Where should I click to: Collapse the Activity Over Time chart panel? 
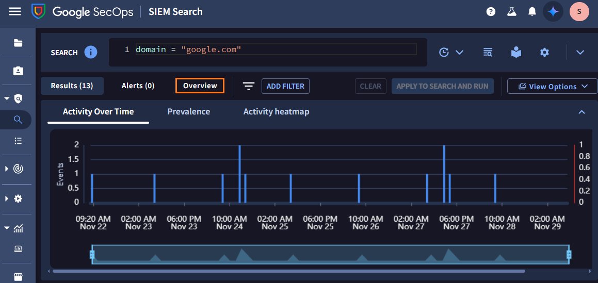(x=581, y=112)
